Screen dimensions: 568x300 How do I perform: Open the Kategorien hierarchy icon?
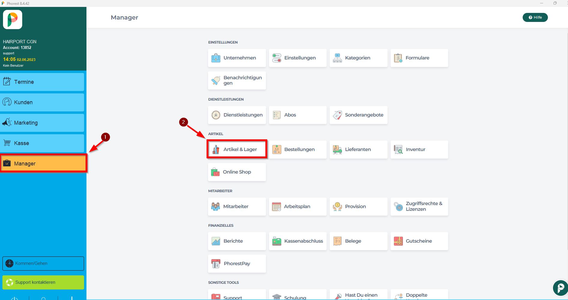tap(337, 58)
